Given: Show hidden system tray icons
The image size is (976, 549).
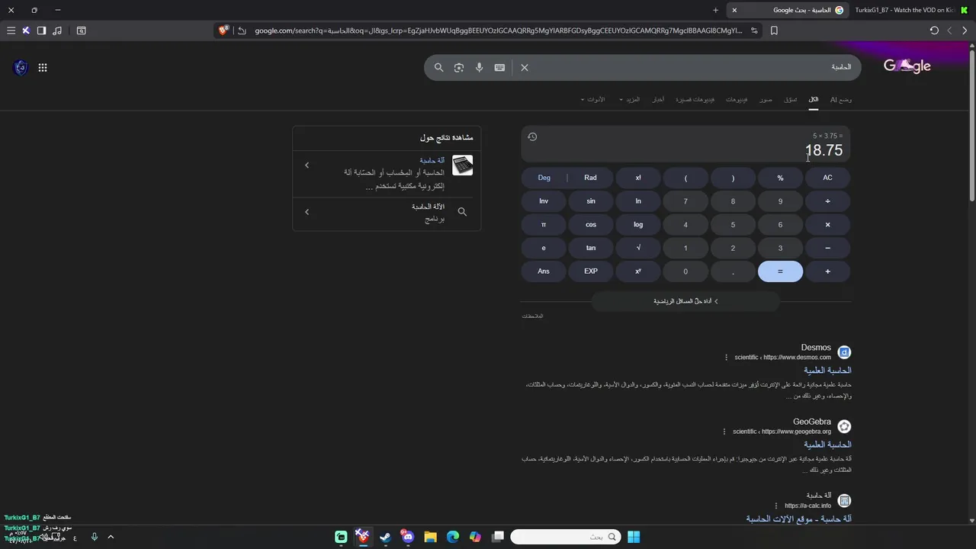Looking at the screenshot, I should [111, 537].
